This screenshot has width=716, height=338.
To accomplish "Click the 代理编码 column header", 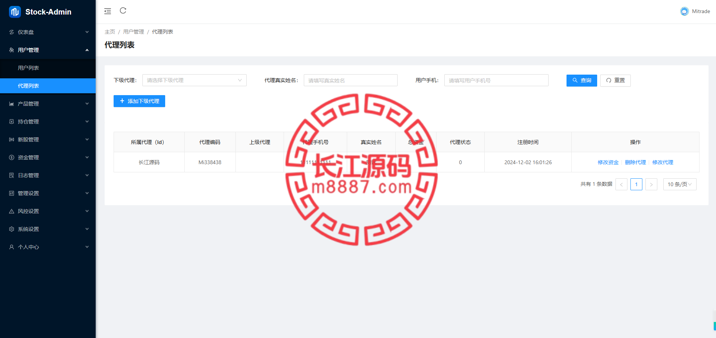I will 210,142.
